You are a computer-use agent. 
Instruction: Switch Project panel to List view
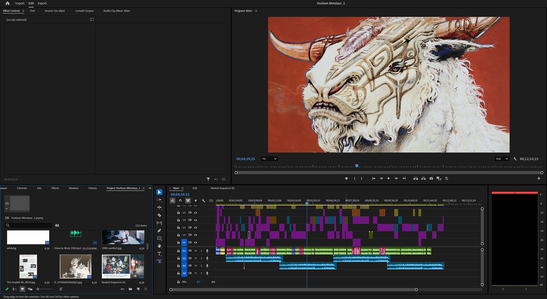(15, 289)
